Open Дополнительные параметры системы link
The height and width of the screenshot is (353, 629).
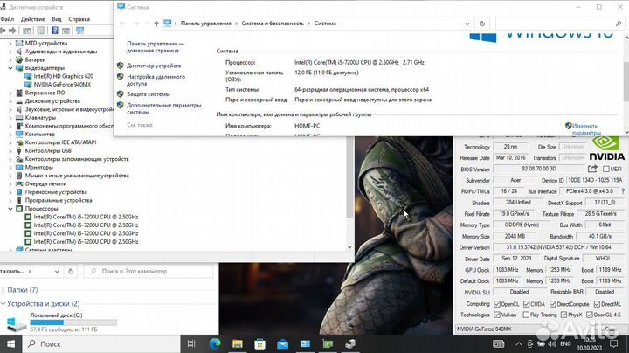[163, 108]
